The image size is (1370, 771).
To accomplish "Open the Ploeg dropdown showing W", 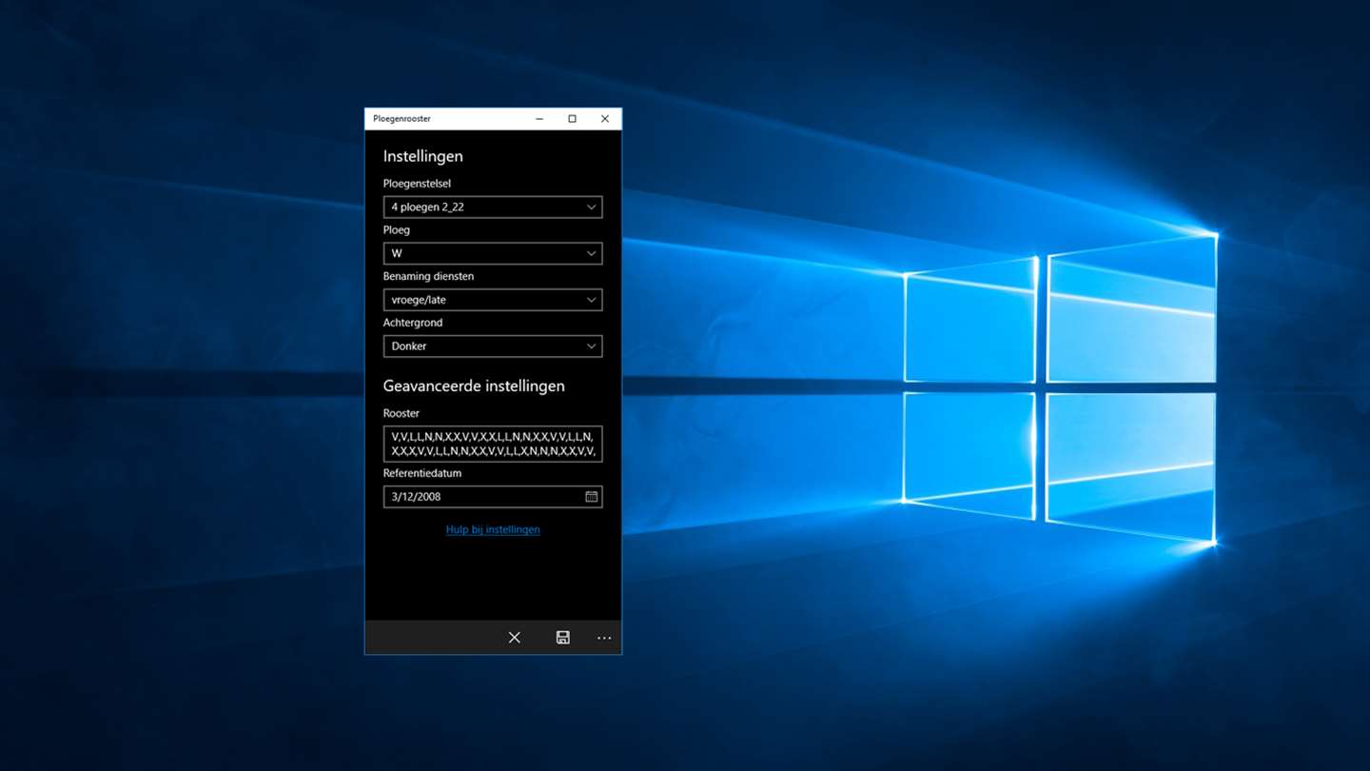I will tap(493, 253).
